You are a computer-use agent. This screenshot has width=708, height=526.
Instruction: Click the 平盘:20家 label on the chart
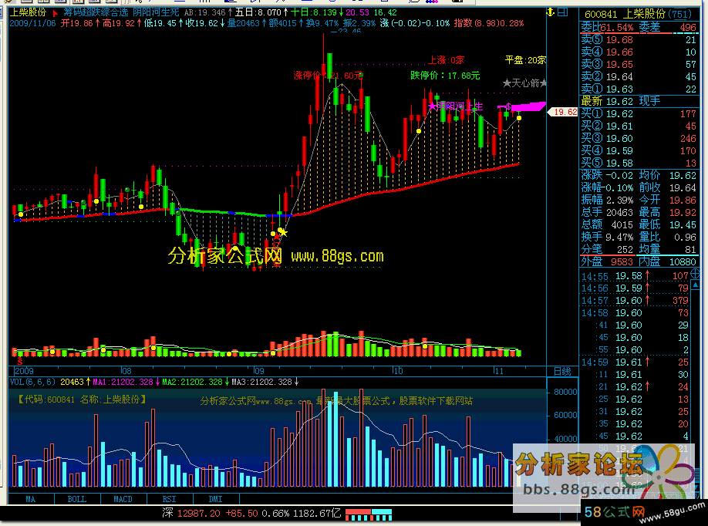(x=525, y=60)
